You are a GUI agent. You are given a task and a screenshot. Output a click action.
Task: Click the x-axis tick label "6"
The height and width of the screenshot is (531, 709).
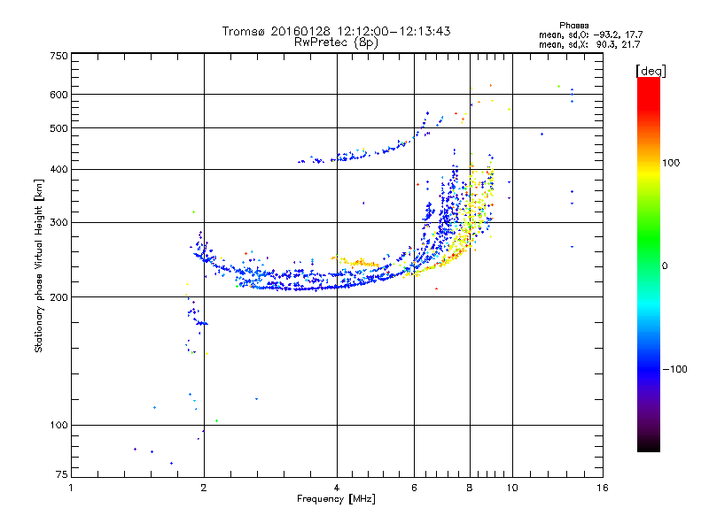point(414,488)
